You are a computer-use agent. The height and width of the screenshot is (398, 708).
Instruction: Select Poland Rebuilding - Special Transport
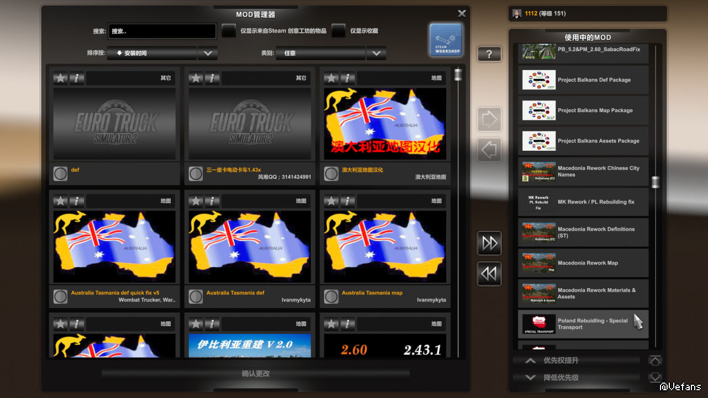583,324
